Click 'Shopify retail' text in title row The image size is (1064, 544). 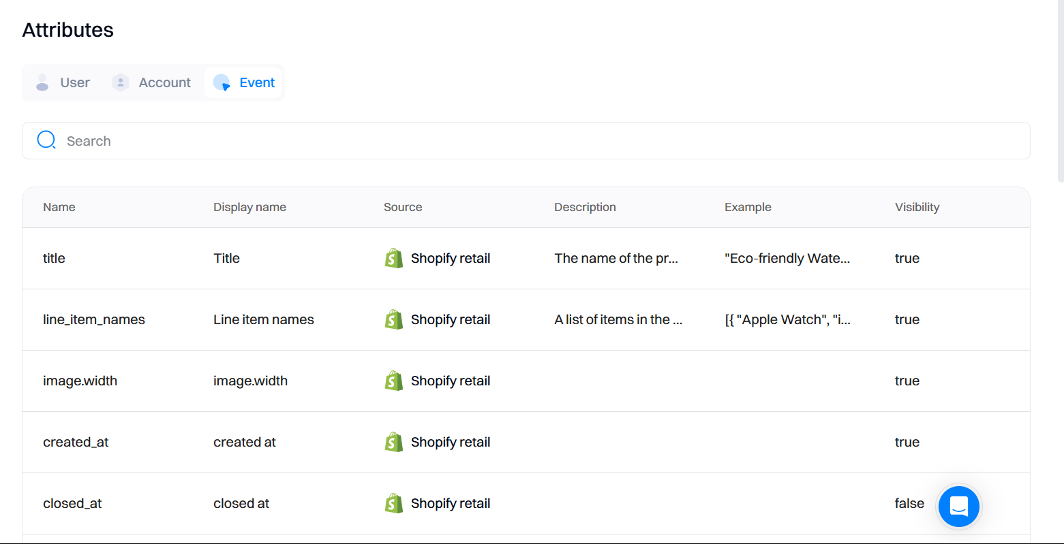pos(451,258)
